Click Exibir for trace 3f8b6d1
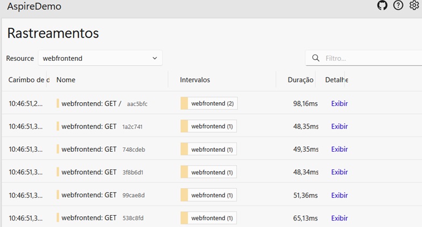422x227 pixels. (x=339, y=172)
